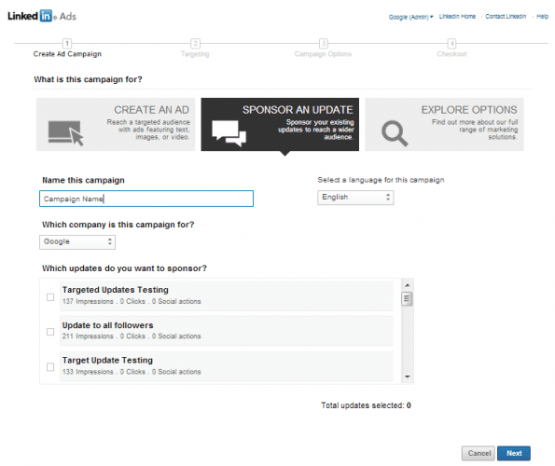Check the Targeted Updates Testing checkbox
Screen dimensions: 555x466
tap(50, 297)
